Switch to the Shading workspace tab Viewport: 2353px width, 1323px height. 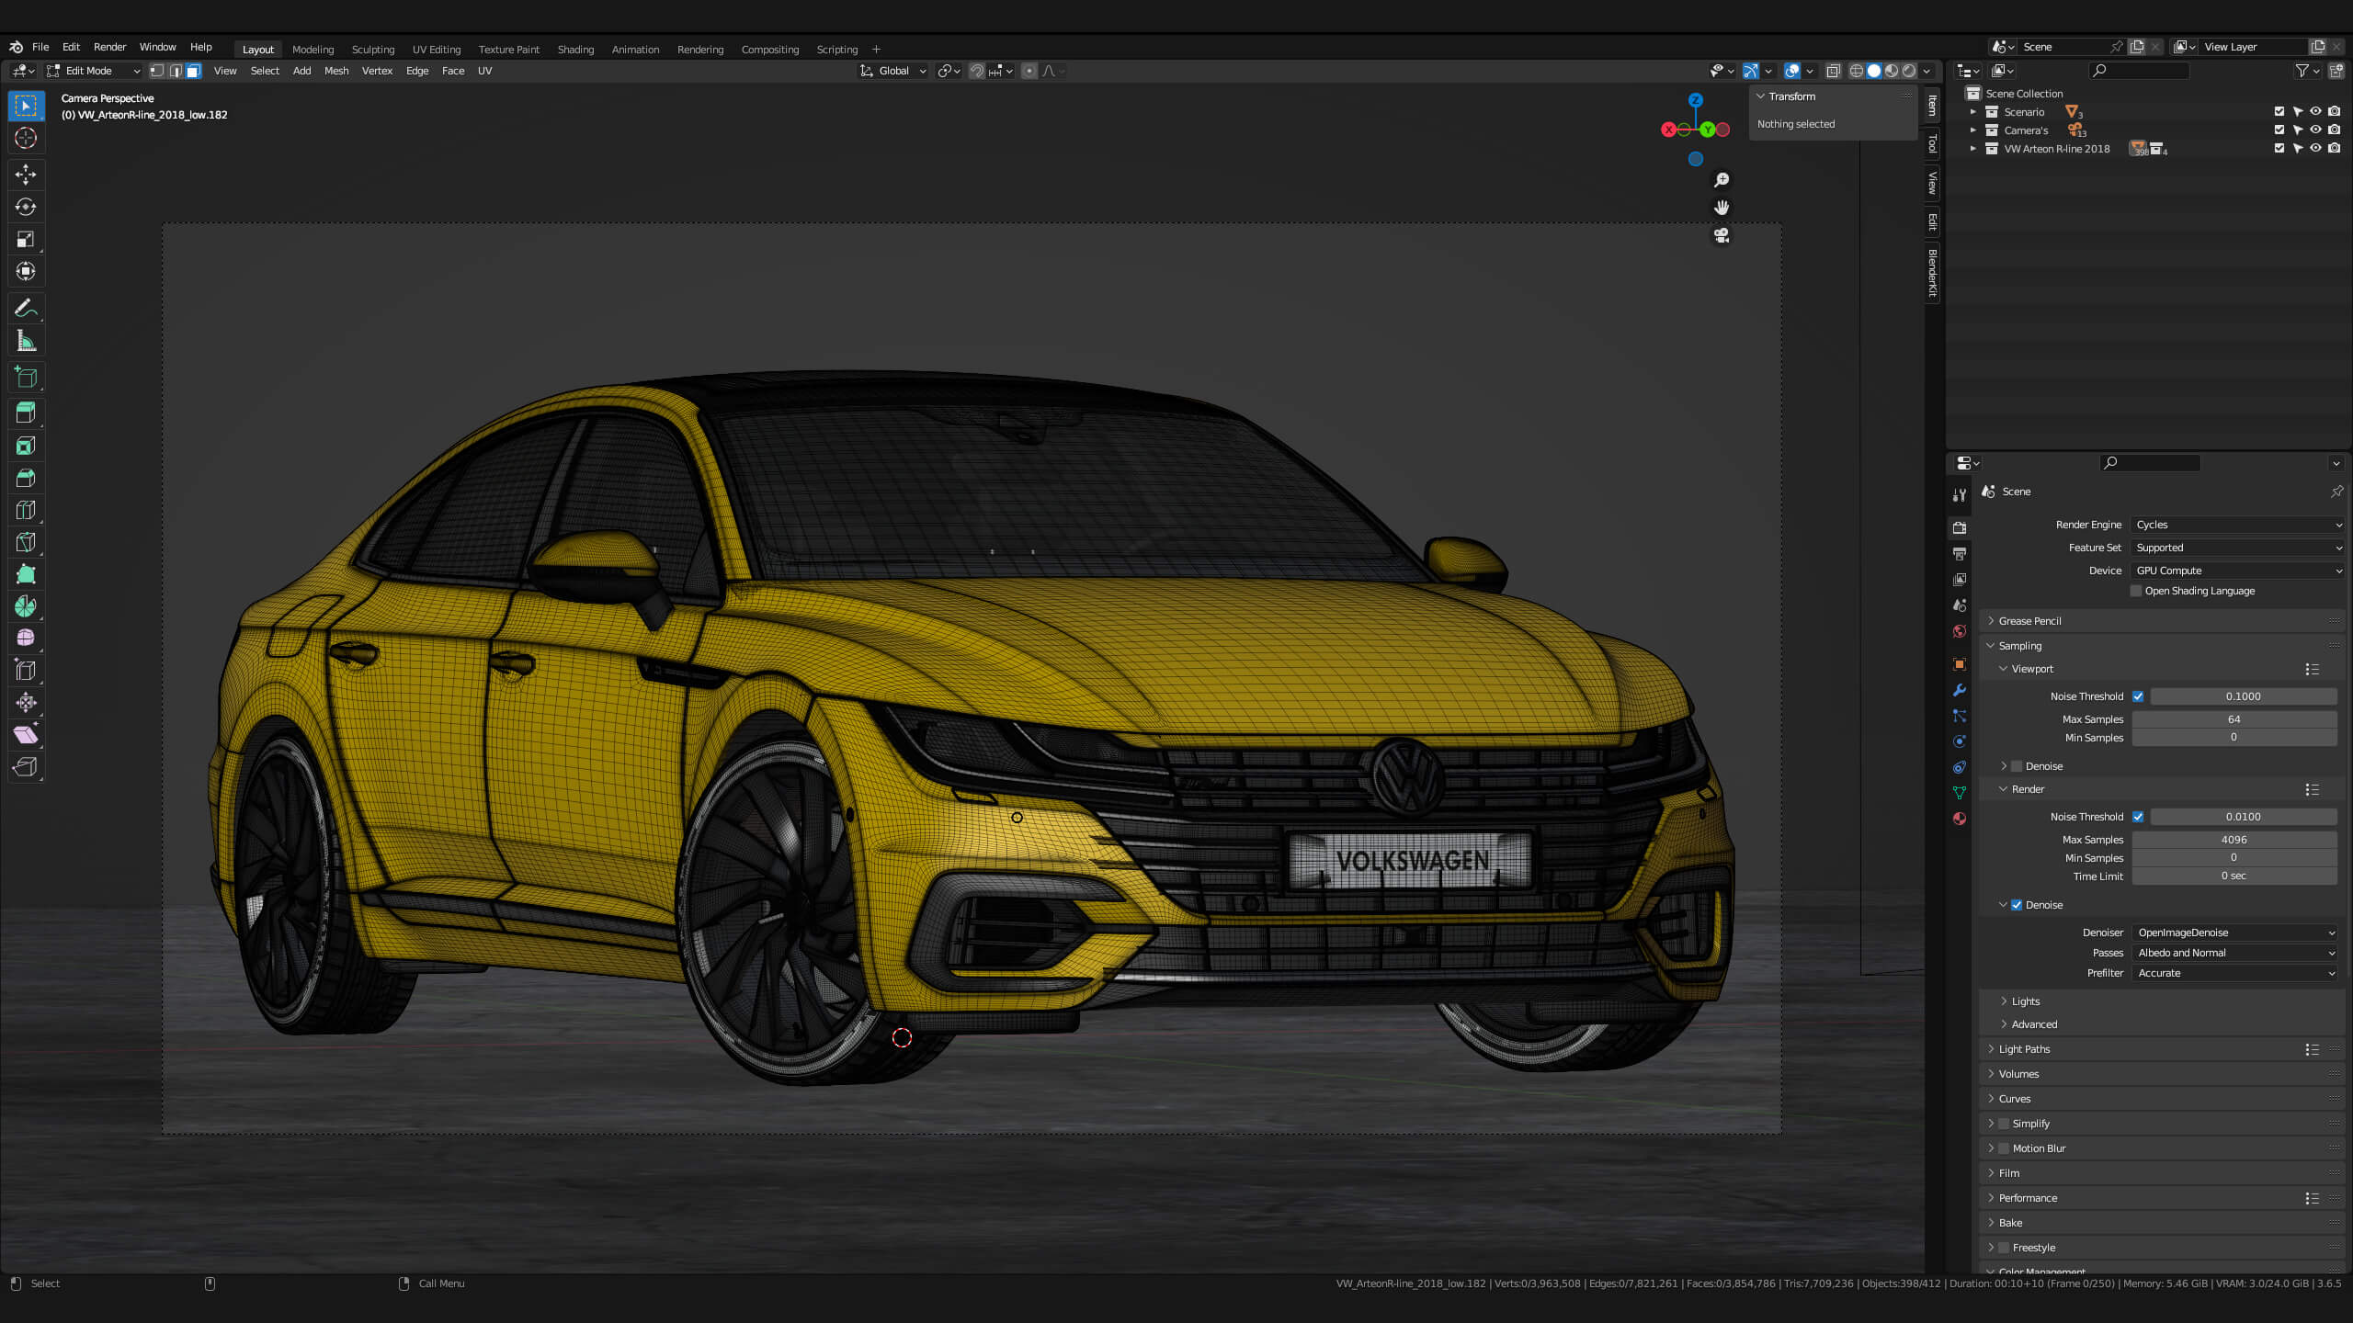coord(575,50)
